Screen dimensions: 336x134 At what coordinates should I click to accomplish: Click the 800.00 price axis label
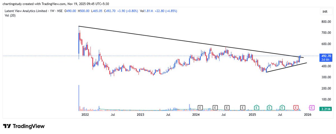coord(326,21)
